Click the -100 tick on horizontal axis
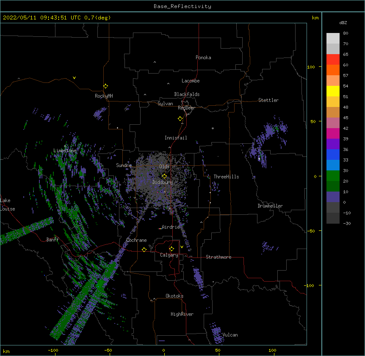This screenshot has height=356, width=365. click(x=53, y=350)
